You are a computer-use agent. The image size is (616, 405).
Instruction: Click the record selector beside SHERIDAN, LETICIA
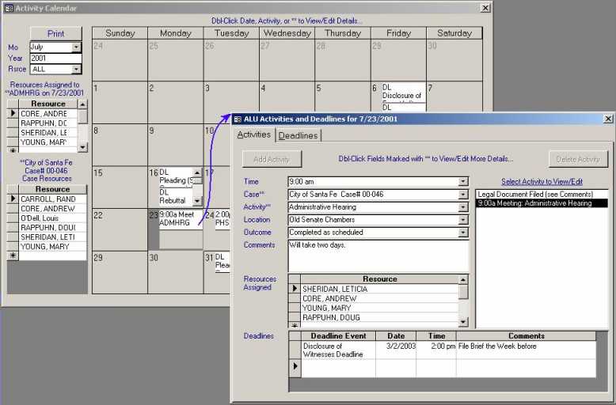coord(295,290)
